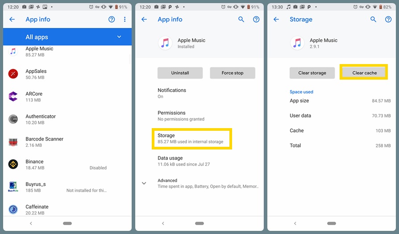Click the Clear storage button
The height and width of the screenshot is (234, 399).
coord(312,73)
